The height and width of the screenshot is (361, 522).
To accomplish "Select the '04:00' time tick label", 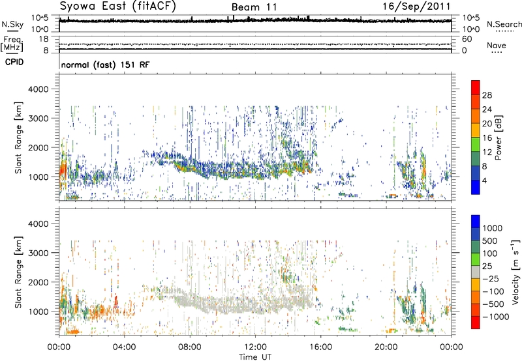I will point(125,347).
